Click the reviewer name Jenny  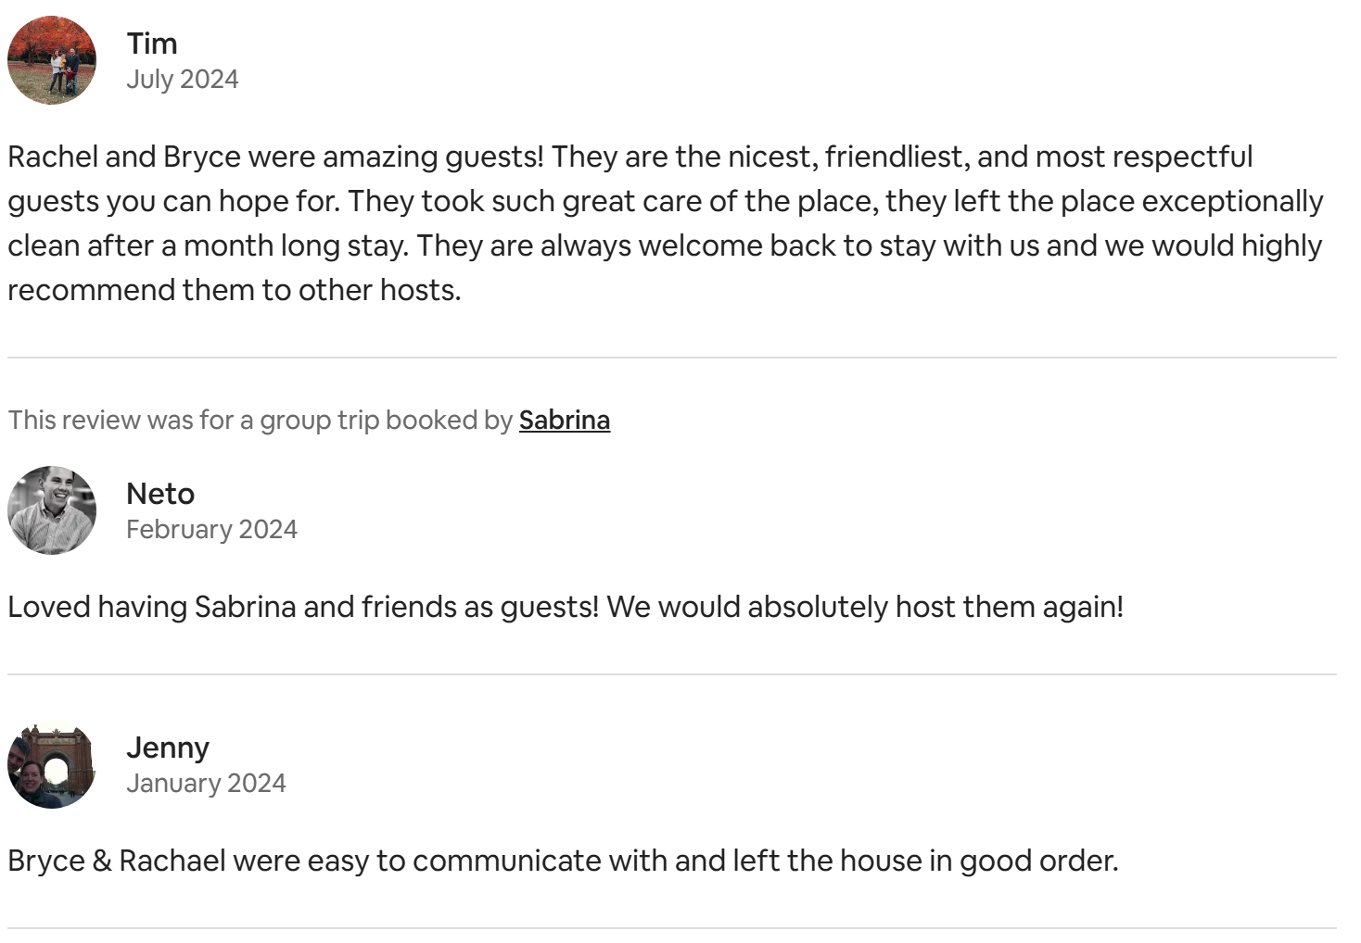168,748
